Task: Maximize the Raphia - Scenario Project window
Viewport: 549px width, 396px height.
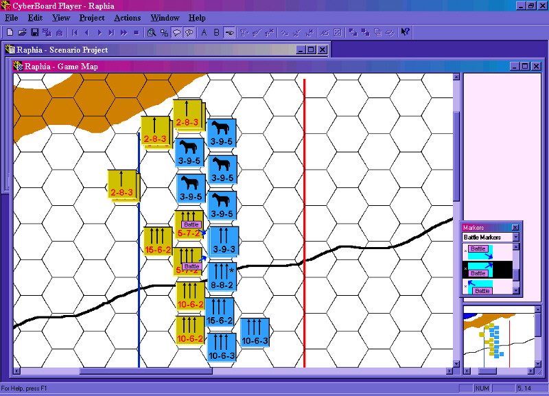Action: (311, 49)
